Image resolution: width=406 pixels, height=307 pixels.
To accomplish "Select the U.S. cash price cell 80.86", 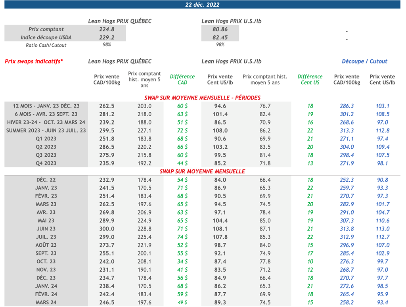I will pos(220,29).
